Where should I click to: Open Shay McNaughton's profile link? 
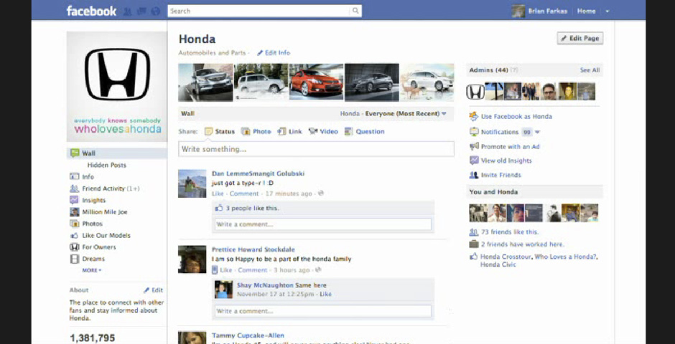pyautogui.click(x=265, y=285)
